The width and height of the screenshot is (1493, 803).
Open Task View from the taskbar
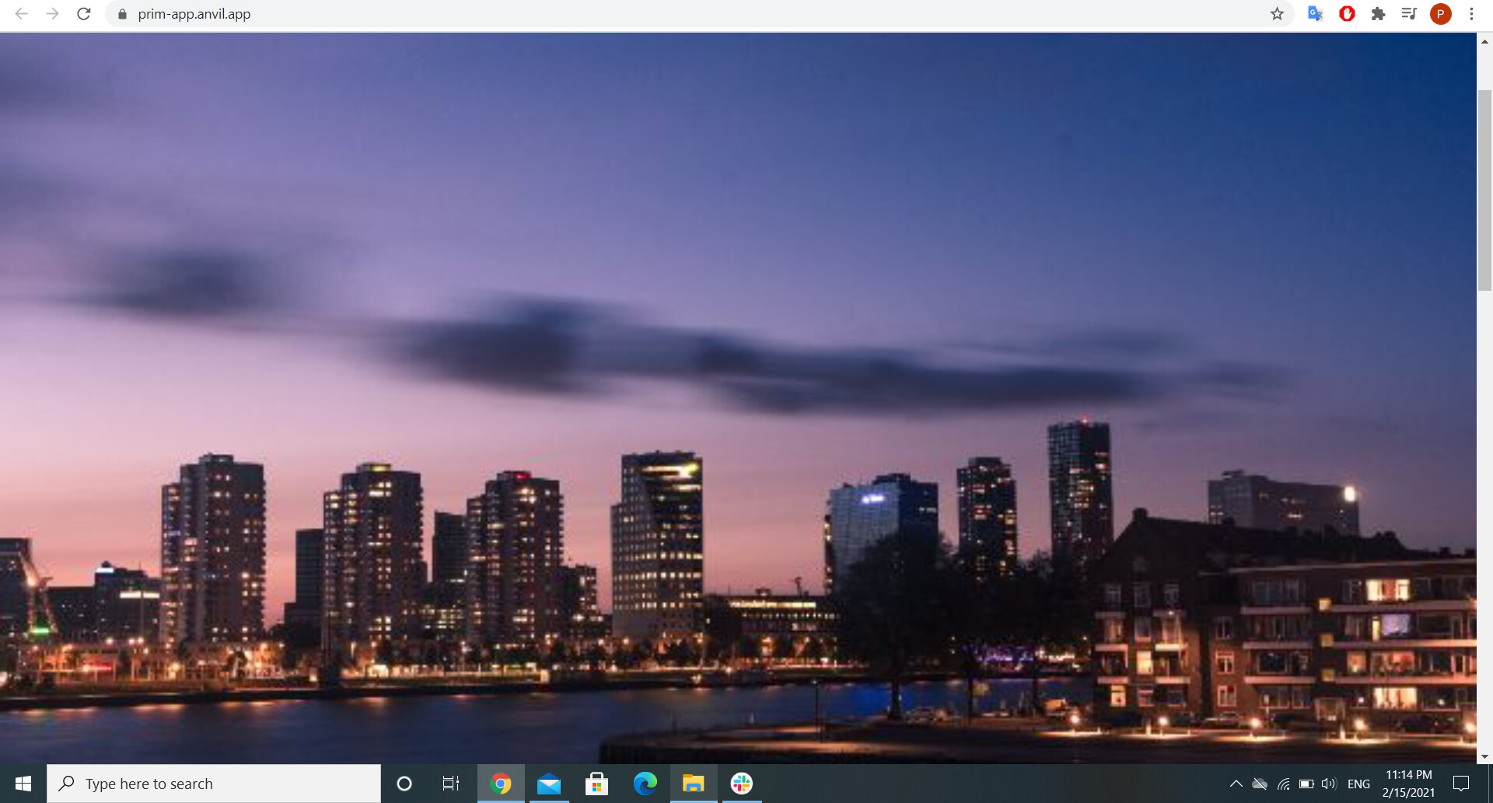(x=451, y=784)
